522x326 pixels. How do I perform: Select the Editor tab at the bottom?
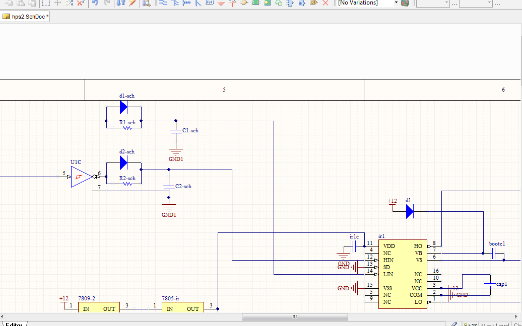pyautogui.click(x=14, y=324)
